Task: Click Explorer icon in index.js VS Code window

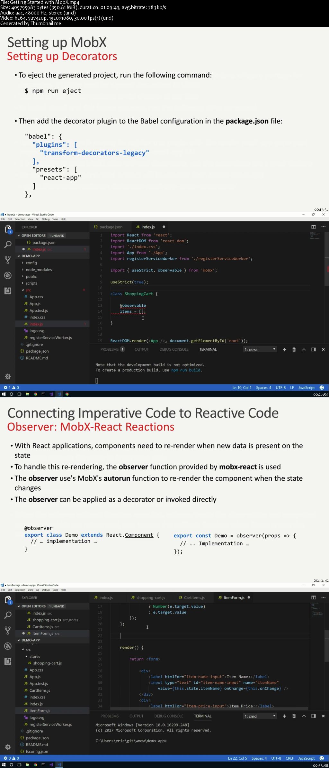Action: 8,229
